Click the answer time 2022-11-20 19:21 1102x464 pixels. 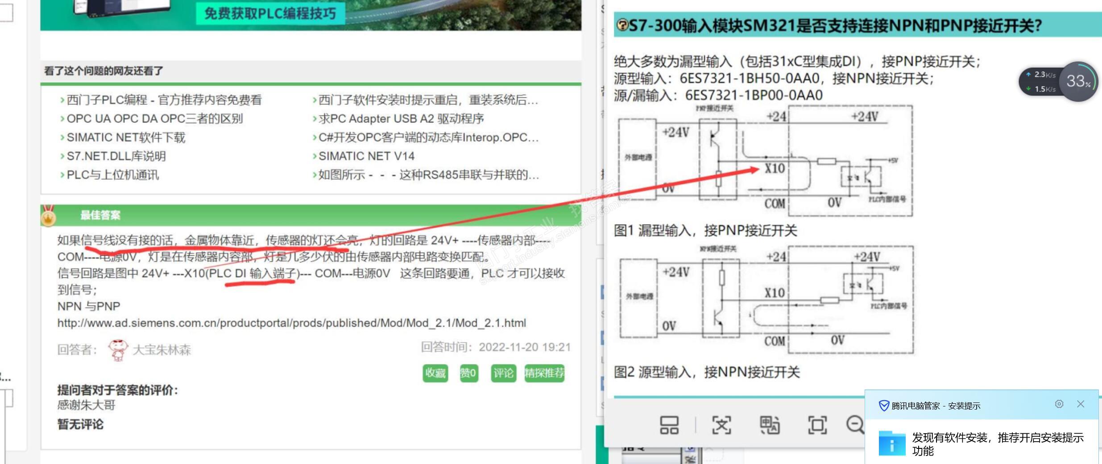[x=525, y=347]
